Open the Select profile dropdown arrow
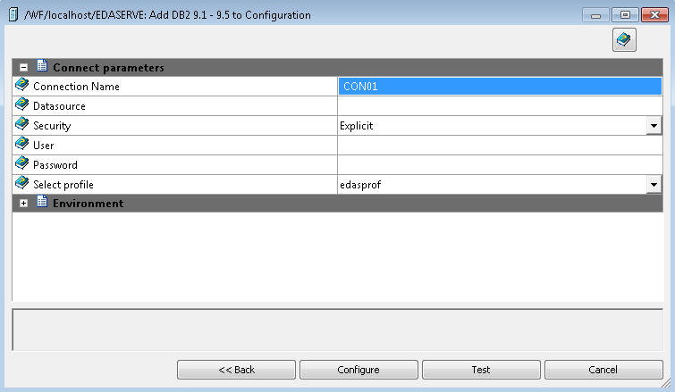This screenshot has width=675, height=392. [654, 185]
